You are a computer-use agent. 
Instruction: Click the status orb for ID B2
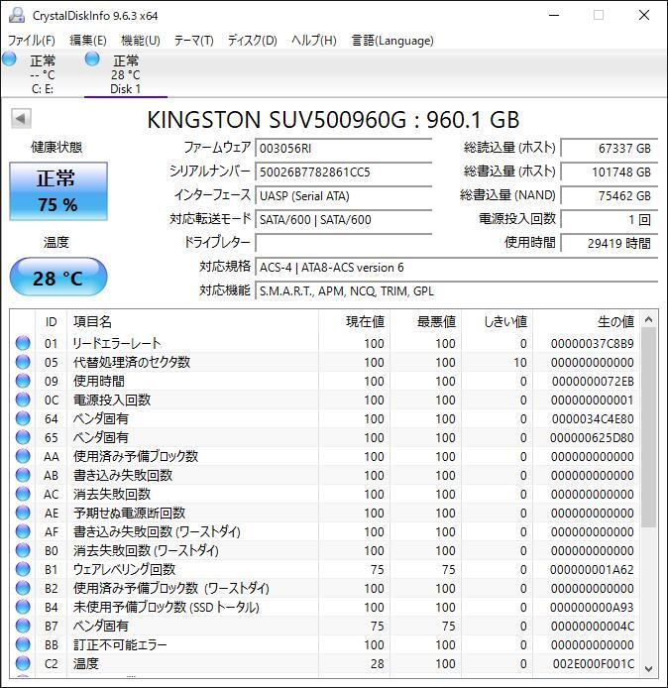pos(23,589)
